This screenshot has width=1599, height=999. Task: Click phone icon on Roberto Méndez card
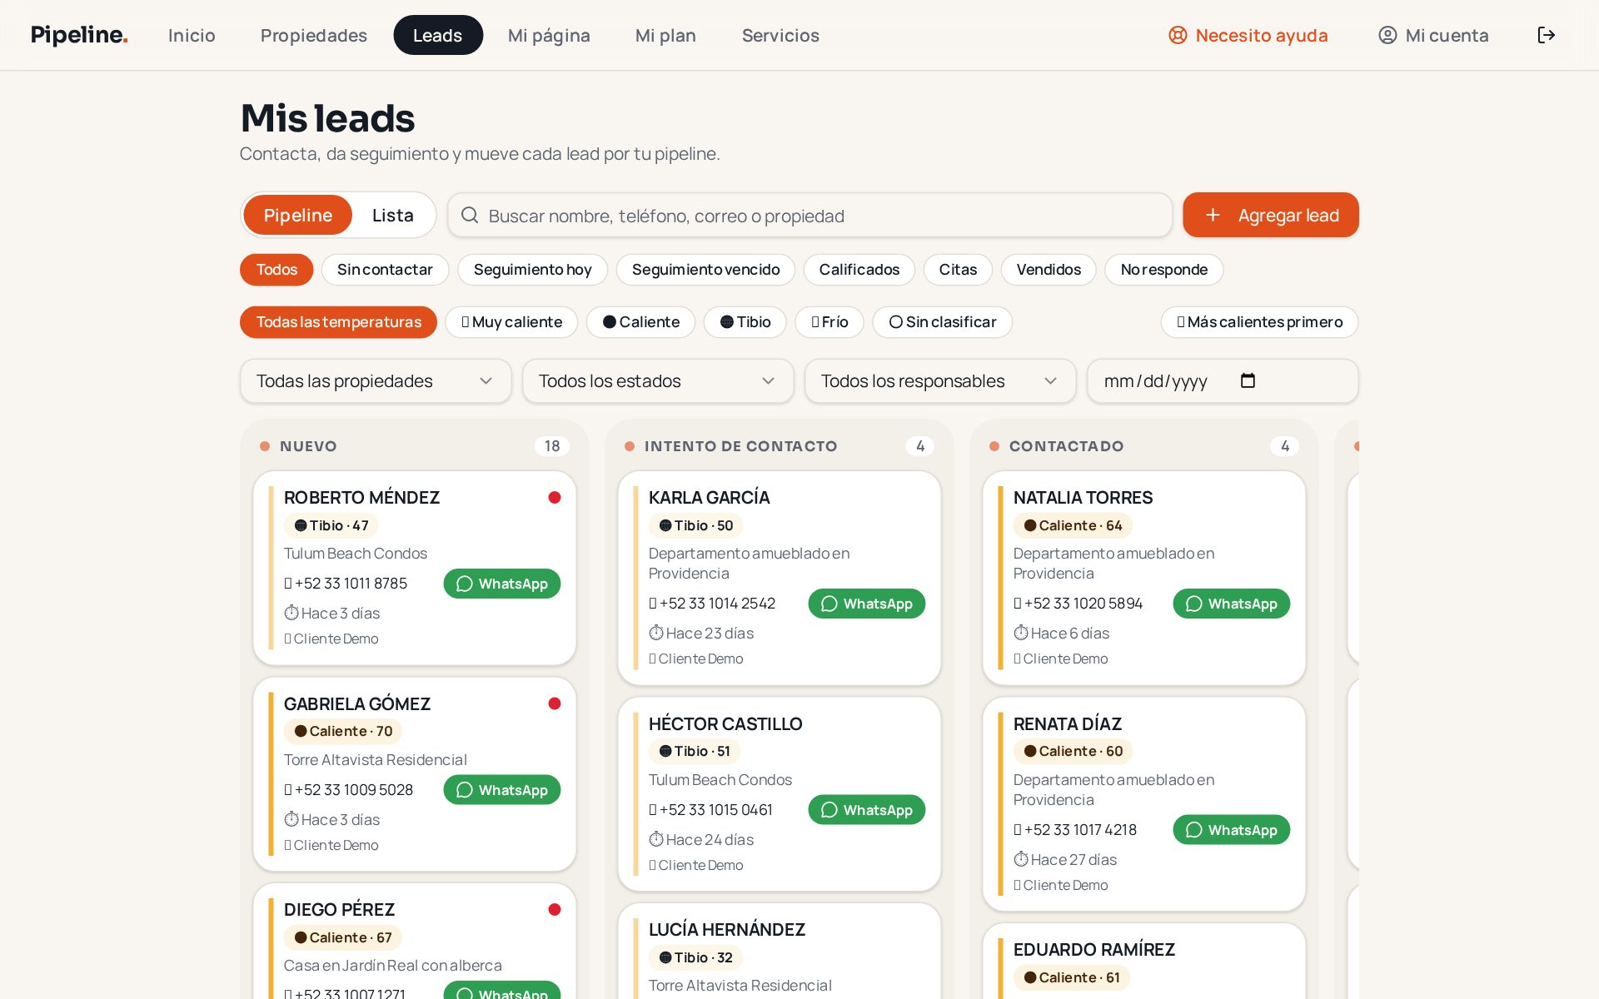pos(288,583)
